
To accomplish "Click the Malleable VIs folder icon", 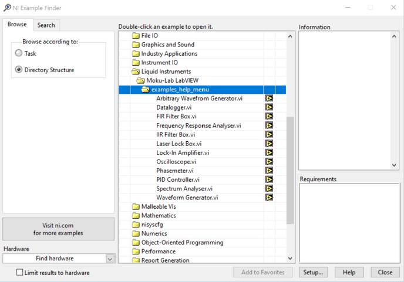I will 136,206.
